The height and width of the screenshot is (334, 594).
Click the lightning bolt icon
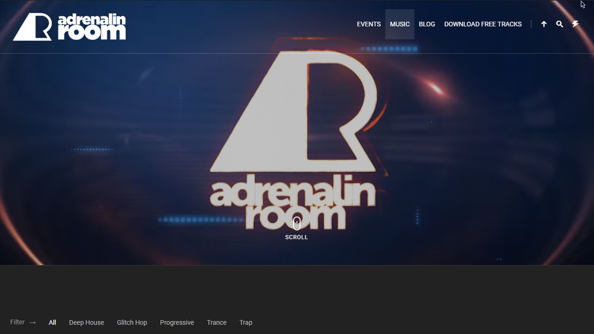coord(575,24)
